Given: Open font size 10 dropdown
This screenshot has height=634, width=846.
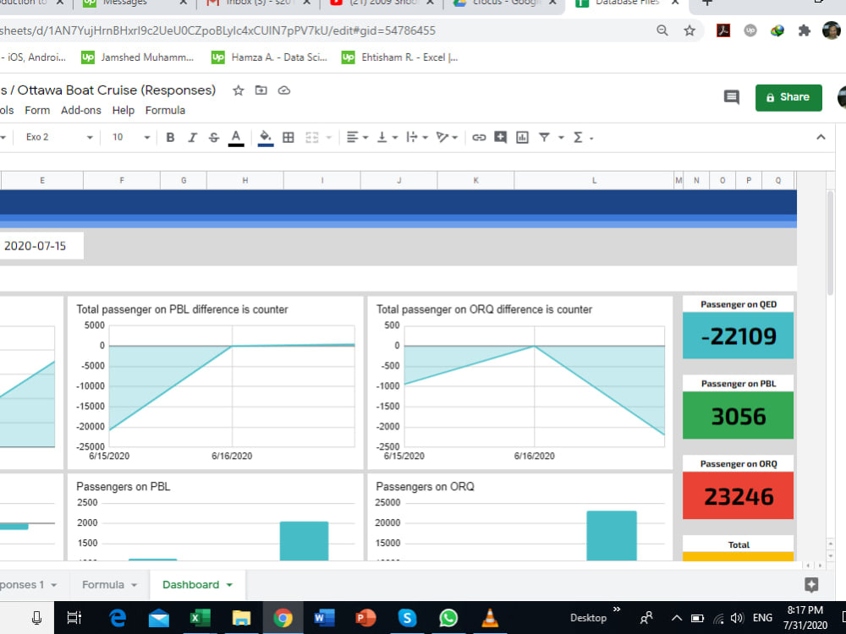Looking at the screenshot, I should click(130, 138).
